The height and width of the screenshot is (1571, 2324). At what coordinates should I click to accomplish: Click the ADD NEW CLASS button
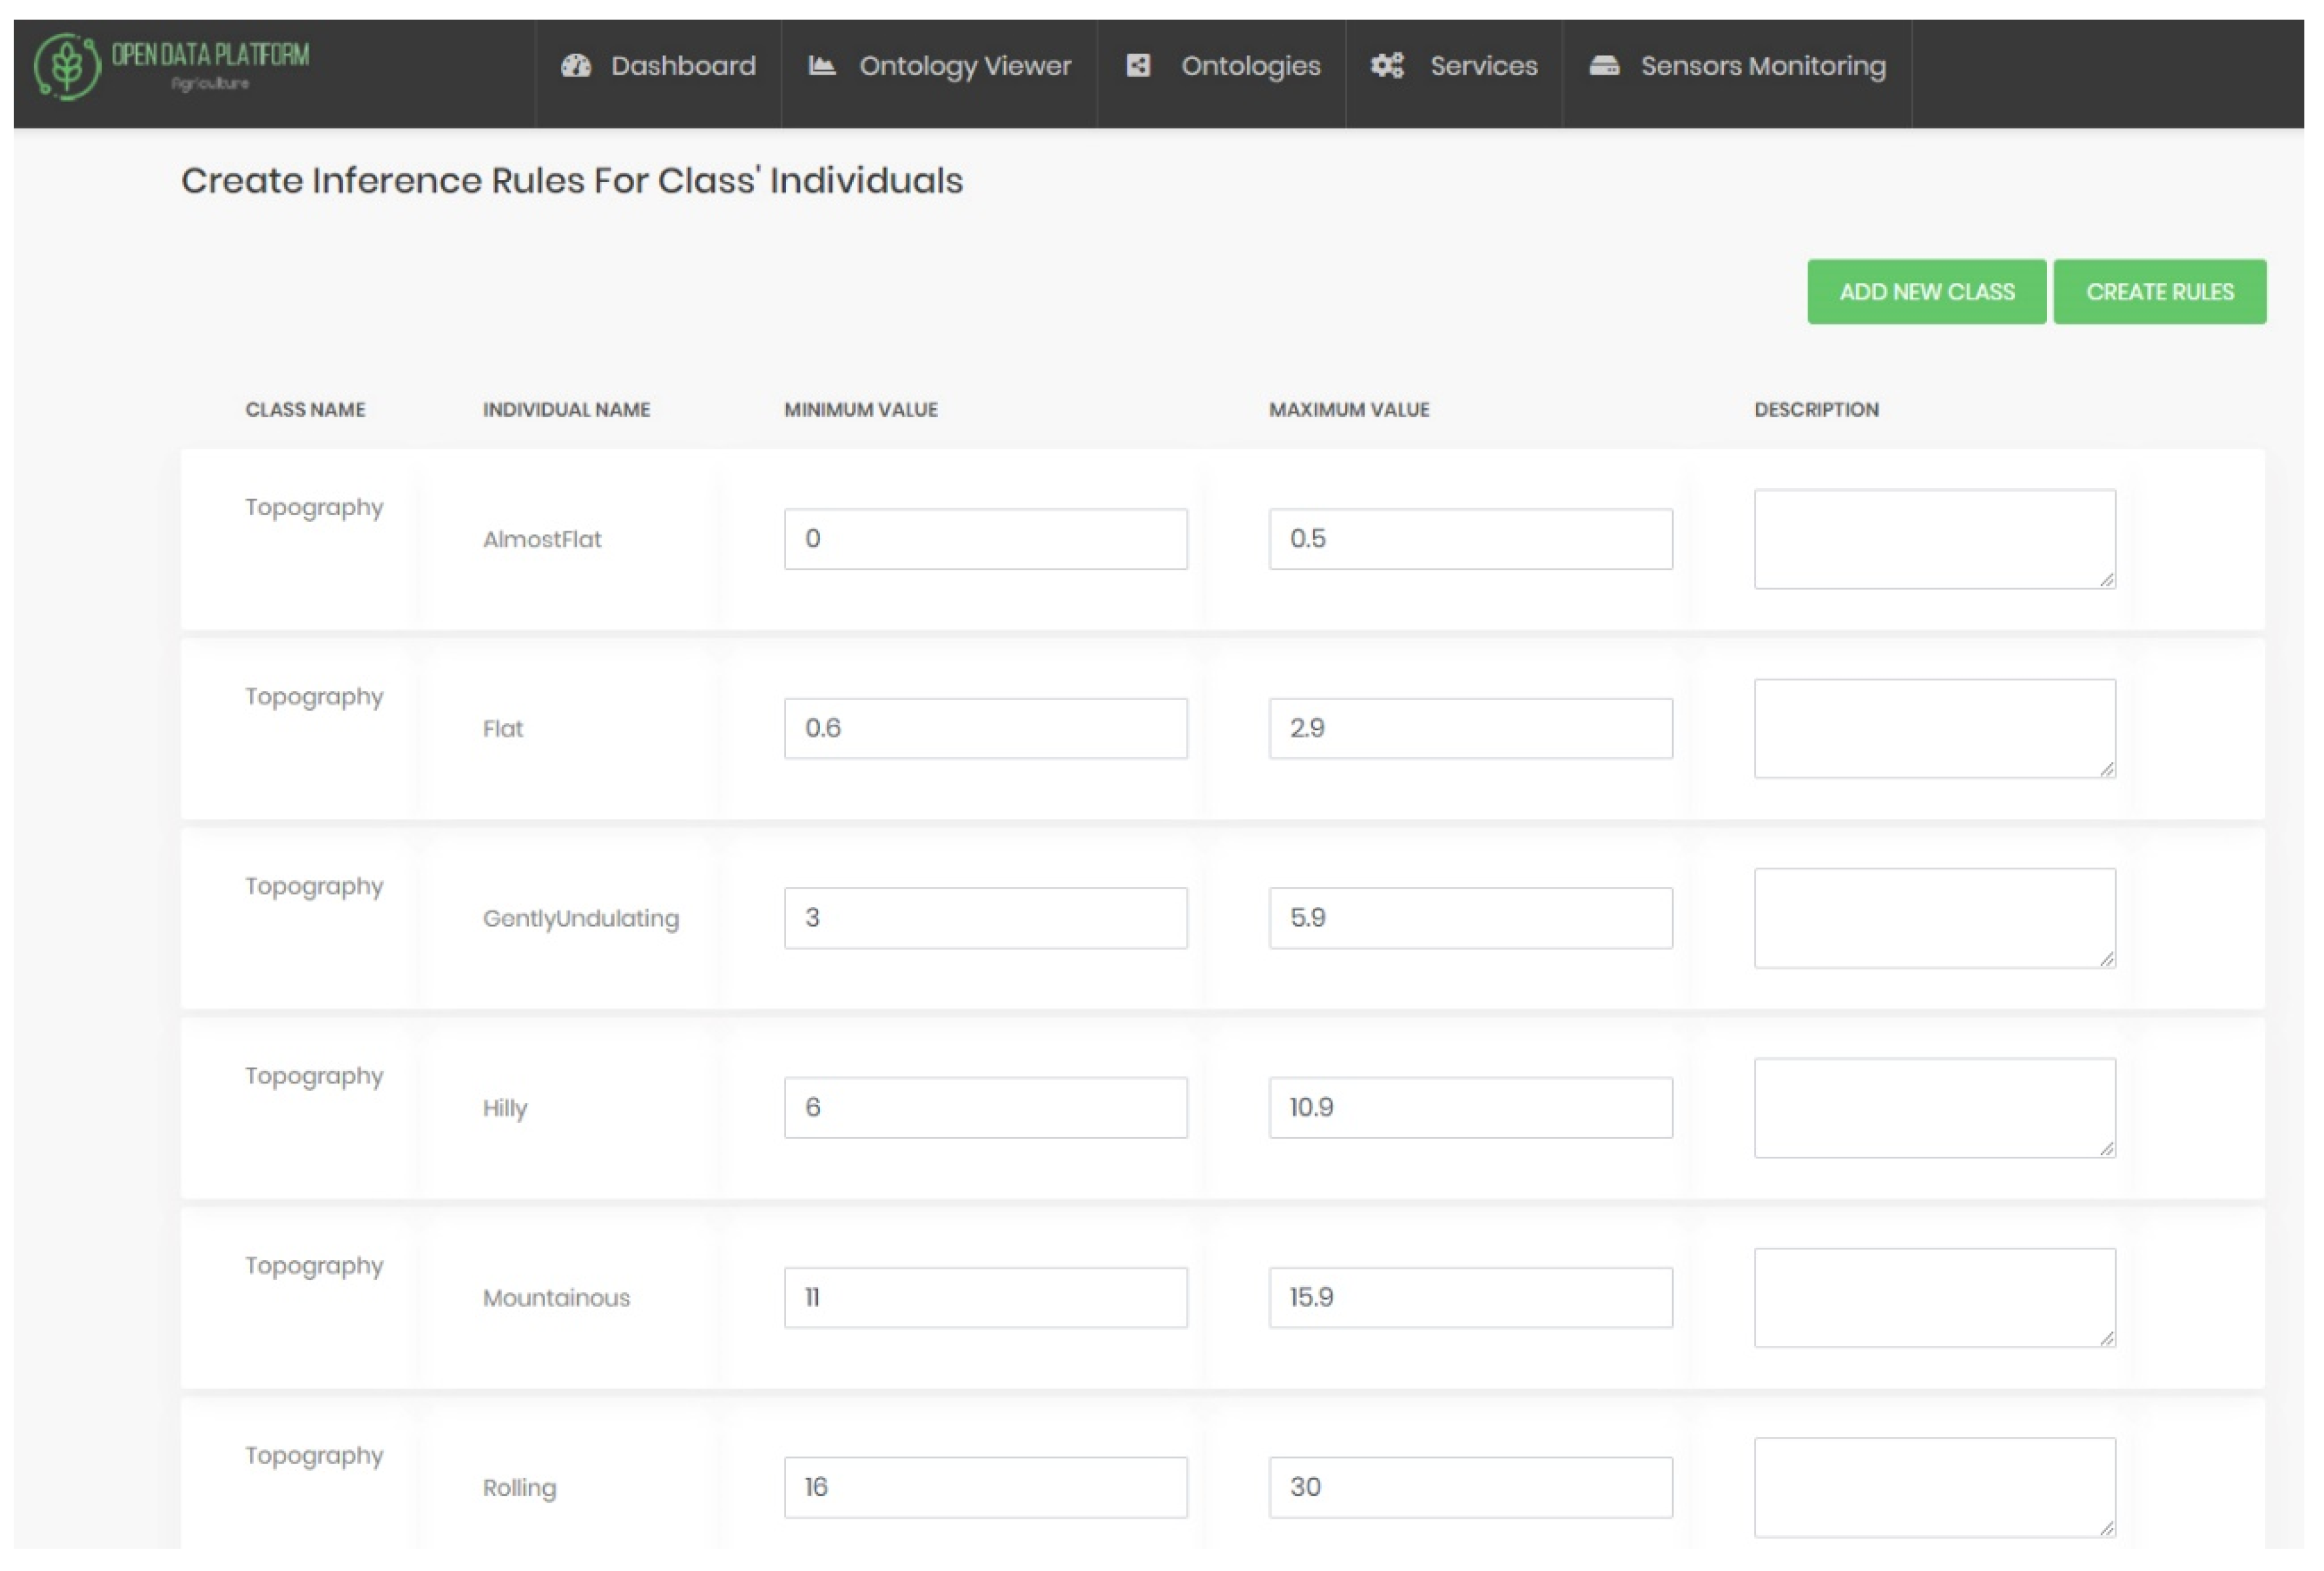[x=1926, y=292]
